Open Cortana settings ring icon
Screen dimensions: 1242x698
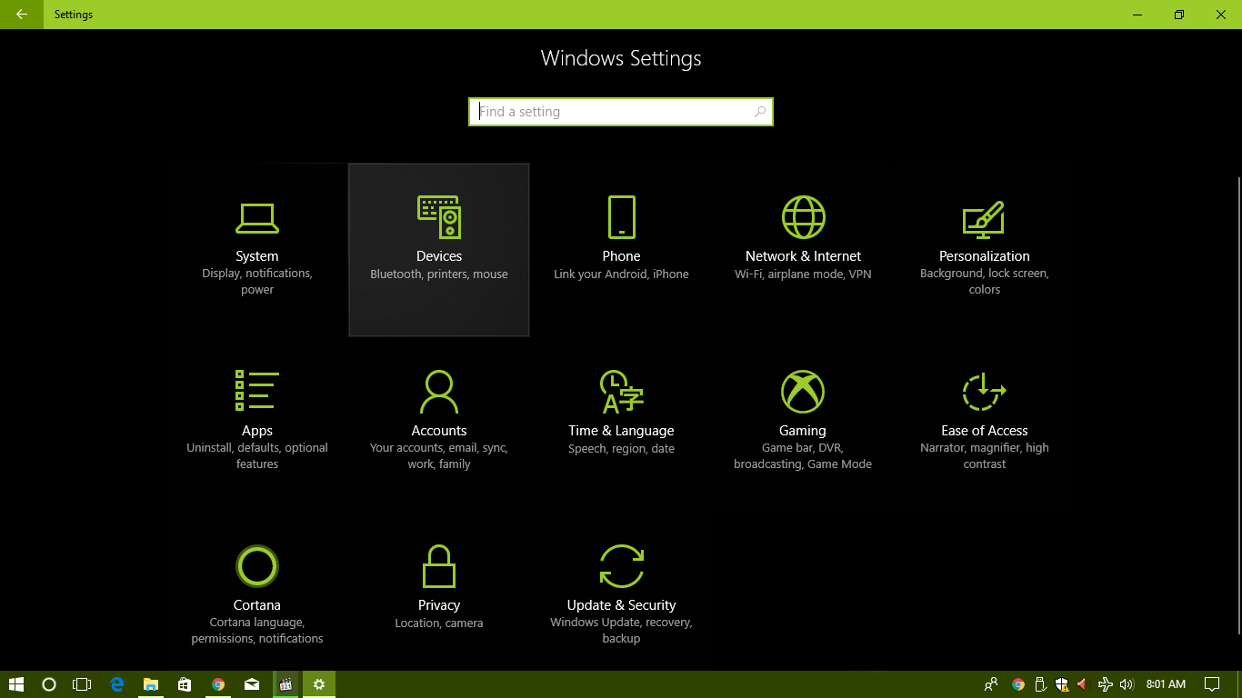(x=257, y=566)
